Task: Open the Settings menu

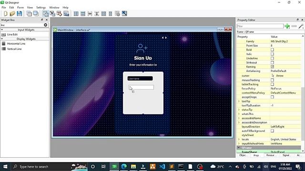Action: coord(41,8)
